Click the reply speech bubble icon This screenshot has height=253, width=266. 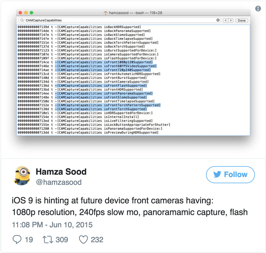tap(17, 240)
